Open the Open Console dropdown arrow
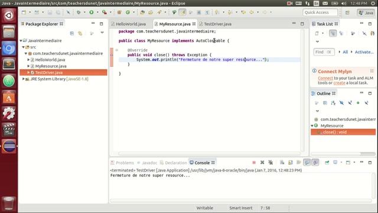The height and width of the screenshot is (213, 378). click(x=354, y=163)
